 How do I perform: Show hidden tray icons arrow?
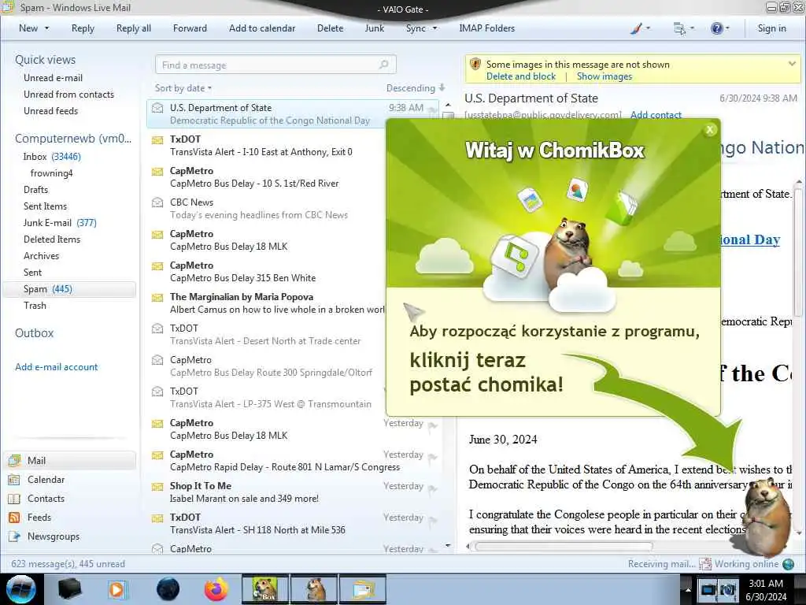tap(688, 589)
